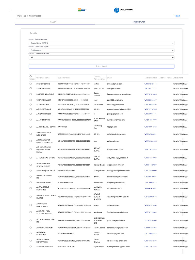The image size is (195, 260).
Task: Click the phone icon beside 9350619056
Action: tap(145, 177)
